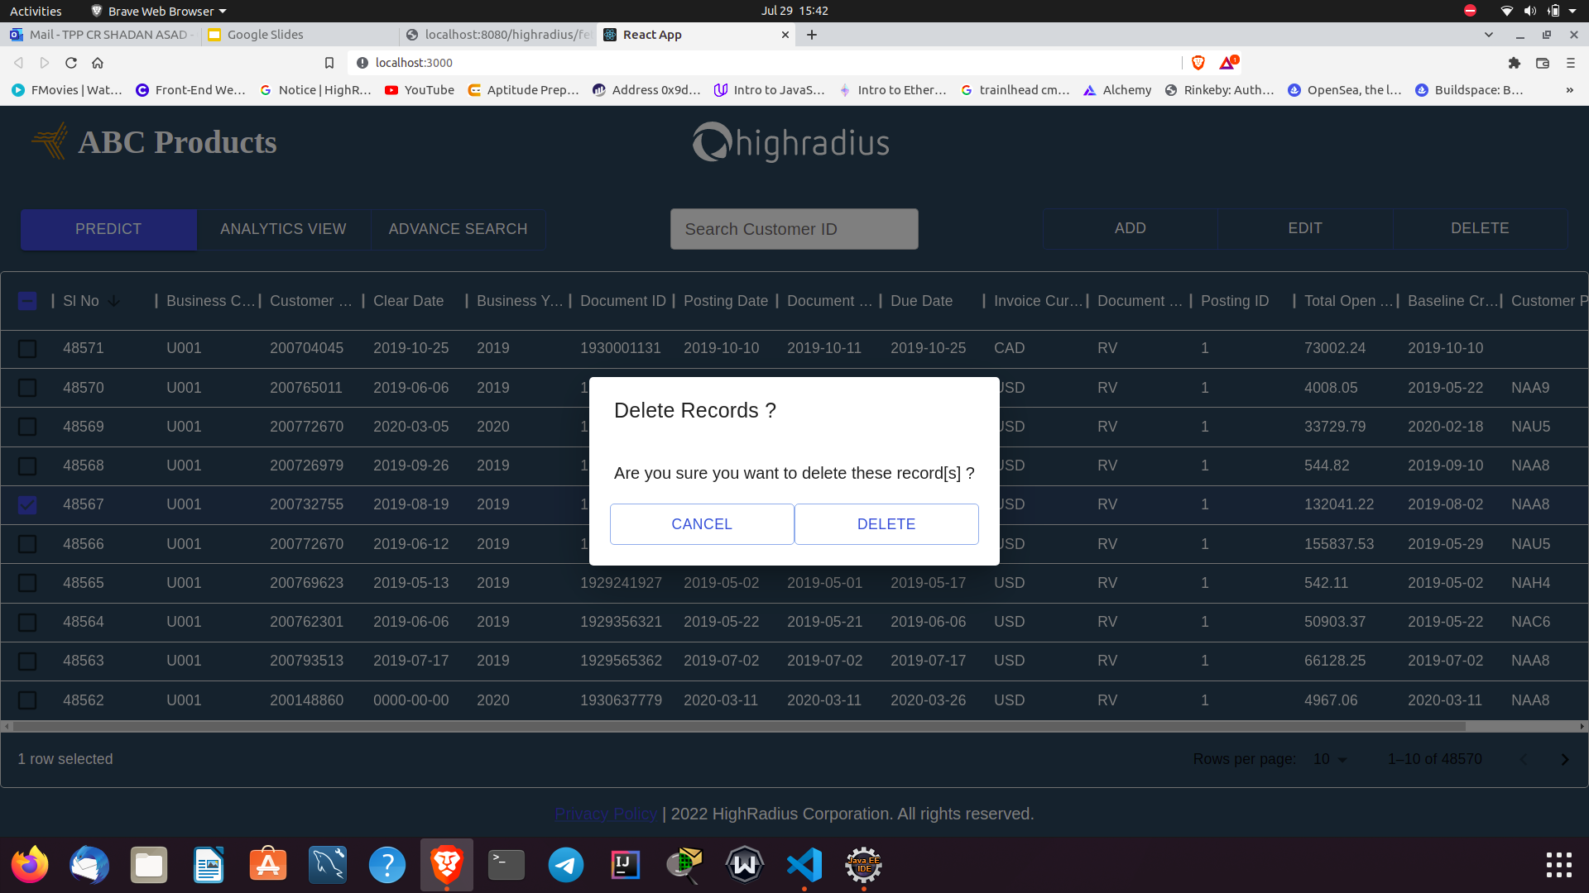The image size is (1589, 893).
Task: Bookmark the page using the star icon
Action: [x=329, y=63]
